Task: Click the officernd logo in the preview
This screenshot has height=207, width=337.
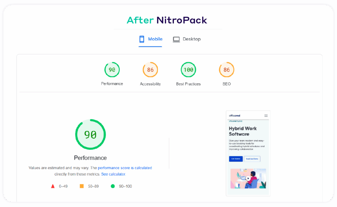Action: 234,115
